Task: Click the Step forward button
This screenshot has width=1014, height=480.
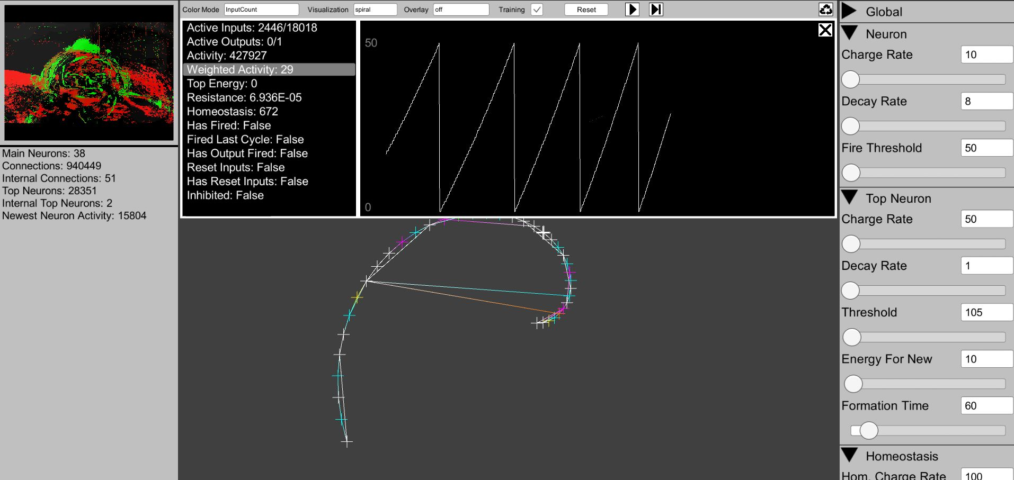Action: (656, 10)
